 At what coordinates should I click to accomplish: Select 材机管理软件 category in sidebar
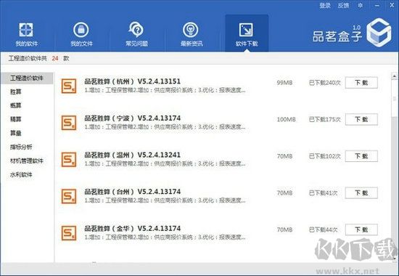pyautogui.click(x=27, y=161)
